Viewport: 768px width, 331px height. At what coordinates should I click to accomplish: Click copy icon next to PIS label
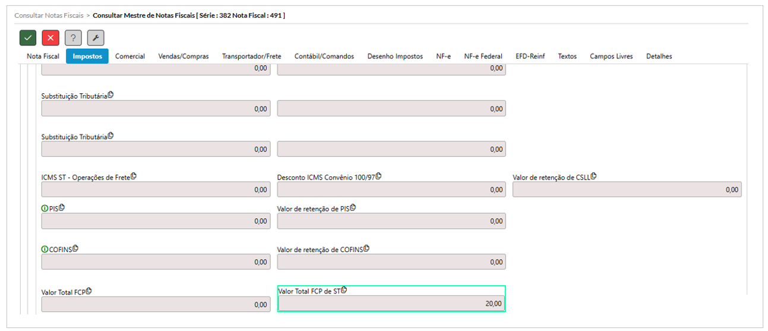tap(62, 207)
